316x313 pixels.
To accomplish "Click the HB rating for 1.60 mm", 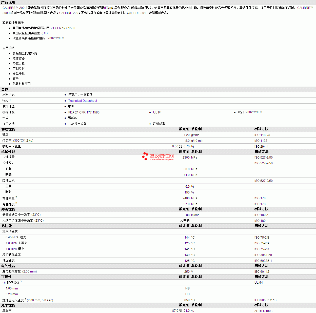I will pyautogui.click(x=187, y=288).
